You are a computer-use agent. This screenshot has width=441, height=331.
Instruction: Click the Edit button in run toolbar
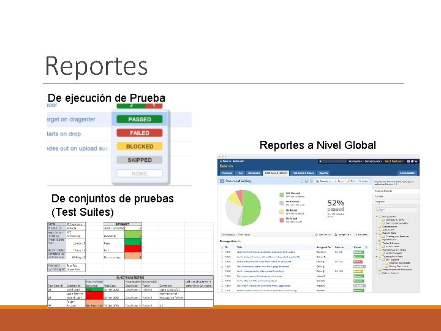352,181
